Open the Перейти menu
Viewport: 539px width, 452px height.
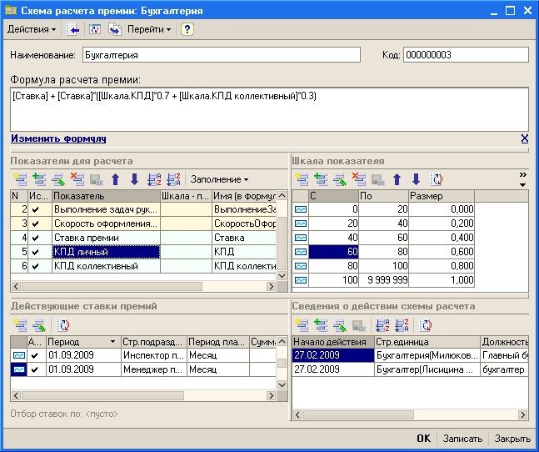pos(149,29)
